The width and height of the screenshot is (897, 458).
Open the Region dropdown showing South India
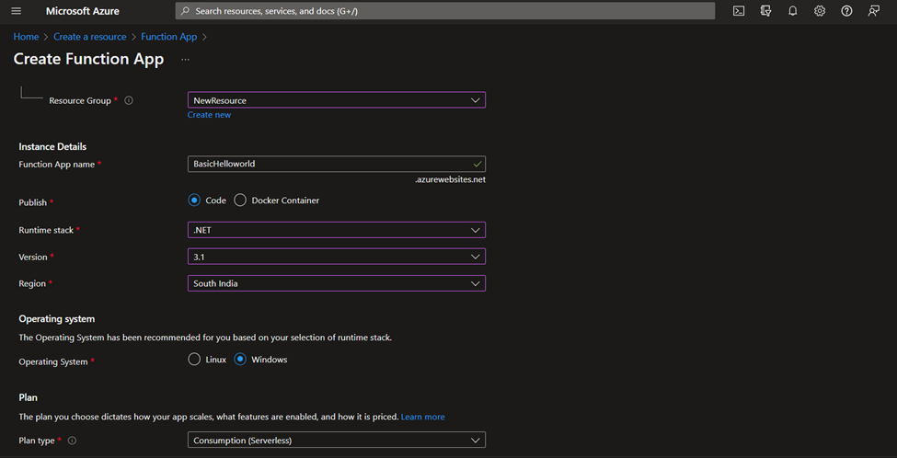[x=337, y=283]
